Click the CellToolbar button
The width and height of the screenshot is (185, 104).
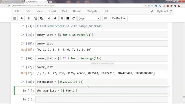pos(119,18)
